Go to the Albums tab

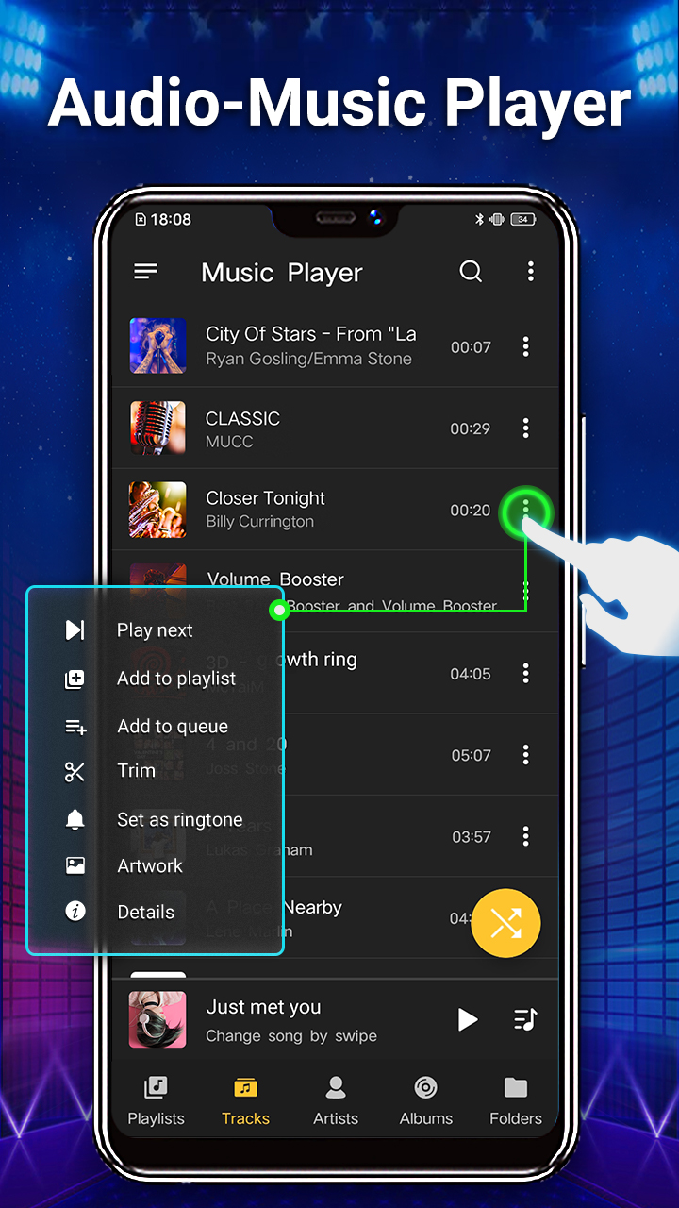pyautogui.click(x=426, y=1101)
